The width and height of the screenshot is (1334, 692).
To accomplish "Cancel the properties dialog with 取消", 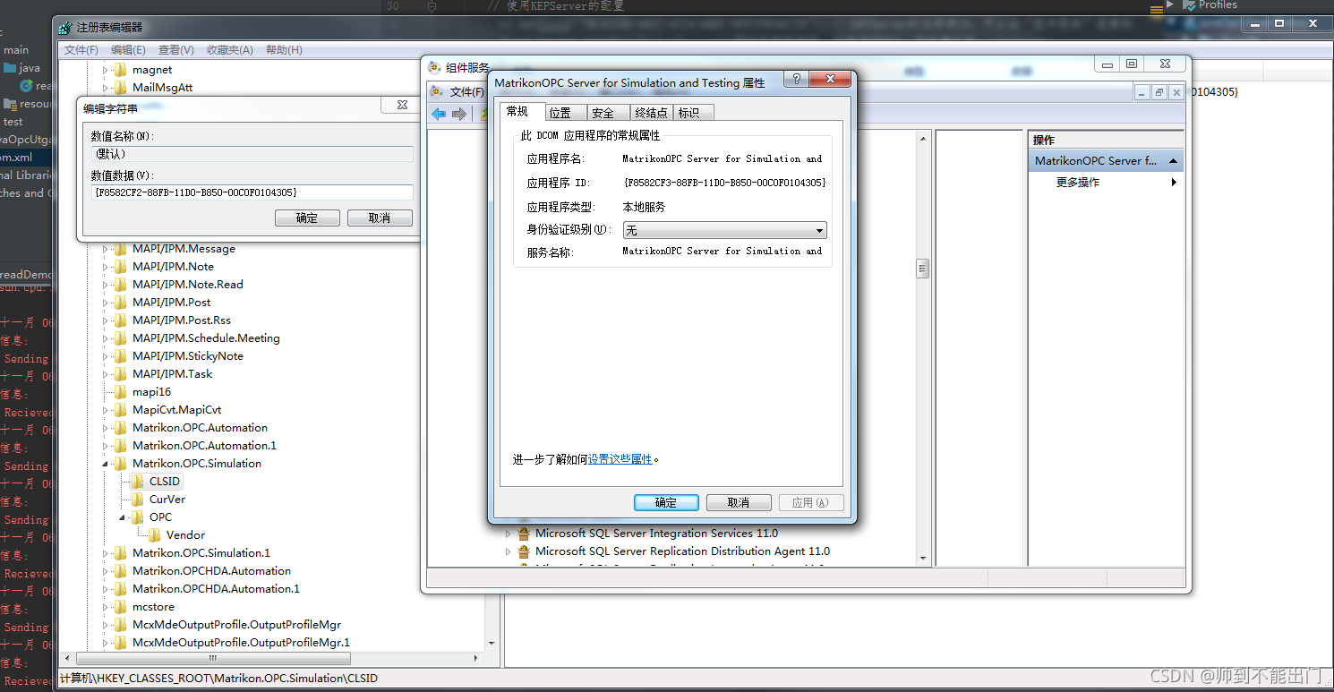I will pos(739,502).
